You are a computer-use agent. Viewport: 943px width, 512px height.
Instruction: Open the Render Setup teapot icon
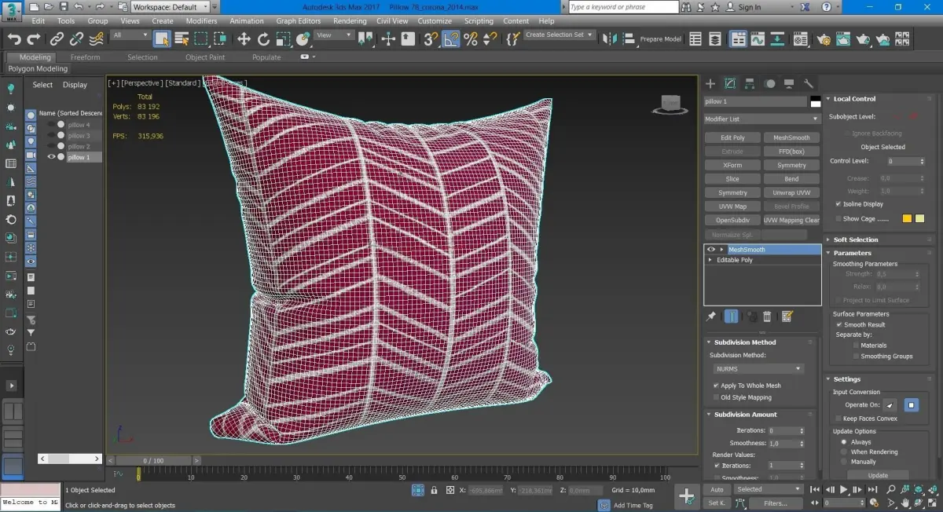822,38
